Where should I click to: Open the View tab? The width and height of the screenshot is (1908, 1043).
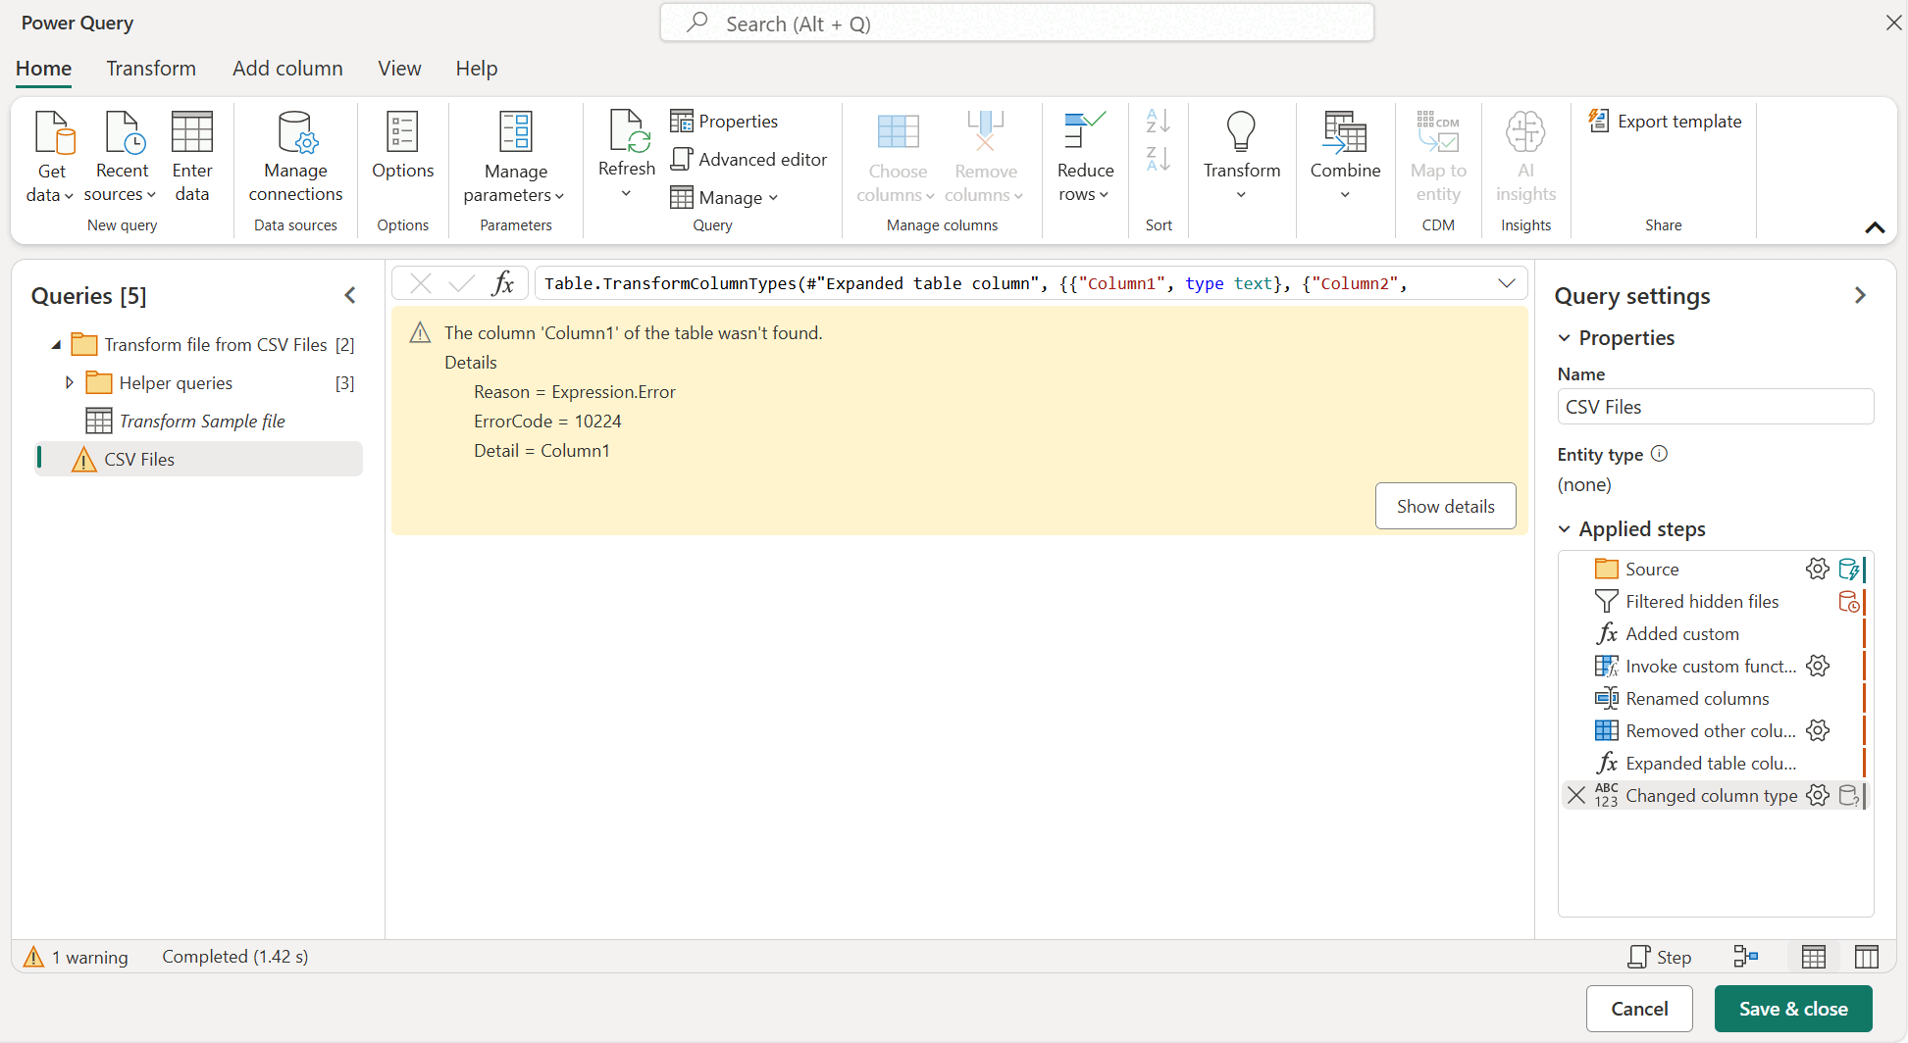pyautogui.click(x=399, y=69)
